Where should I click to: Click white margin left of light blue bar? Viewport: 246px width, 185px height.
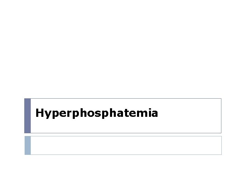click(x=12, y=145)
